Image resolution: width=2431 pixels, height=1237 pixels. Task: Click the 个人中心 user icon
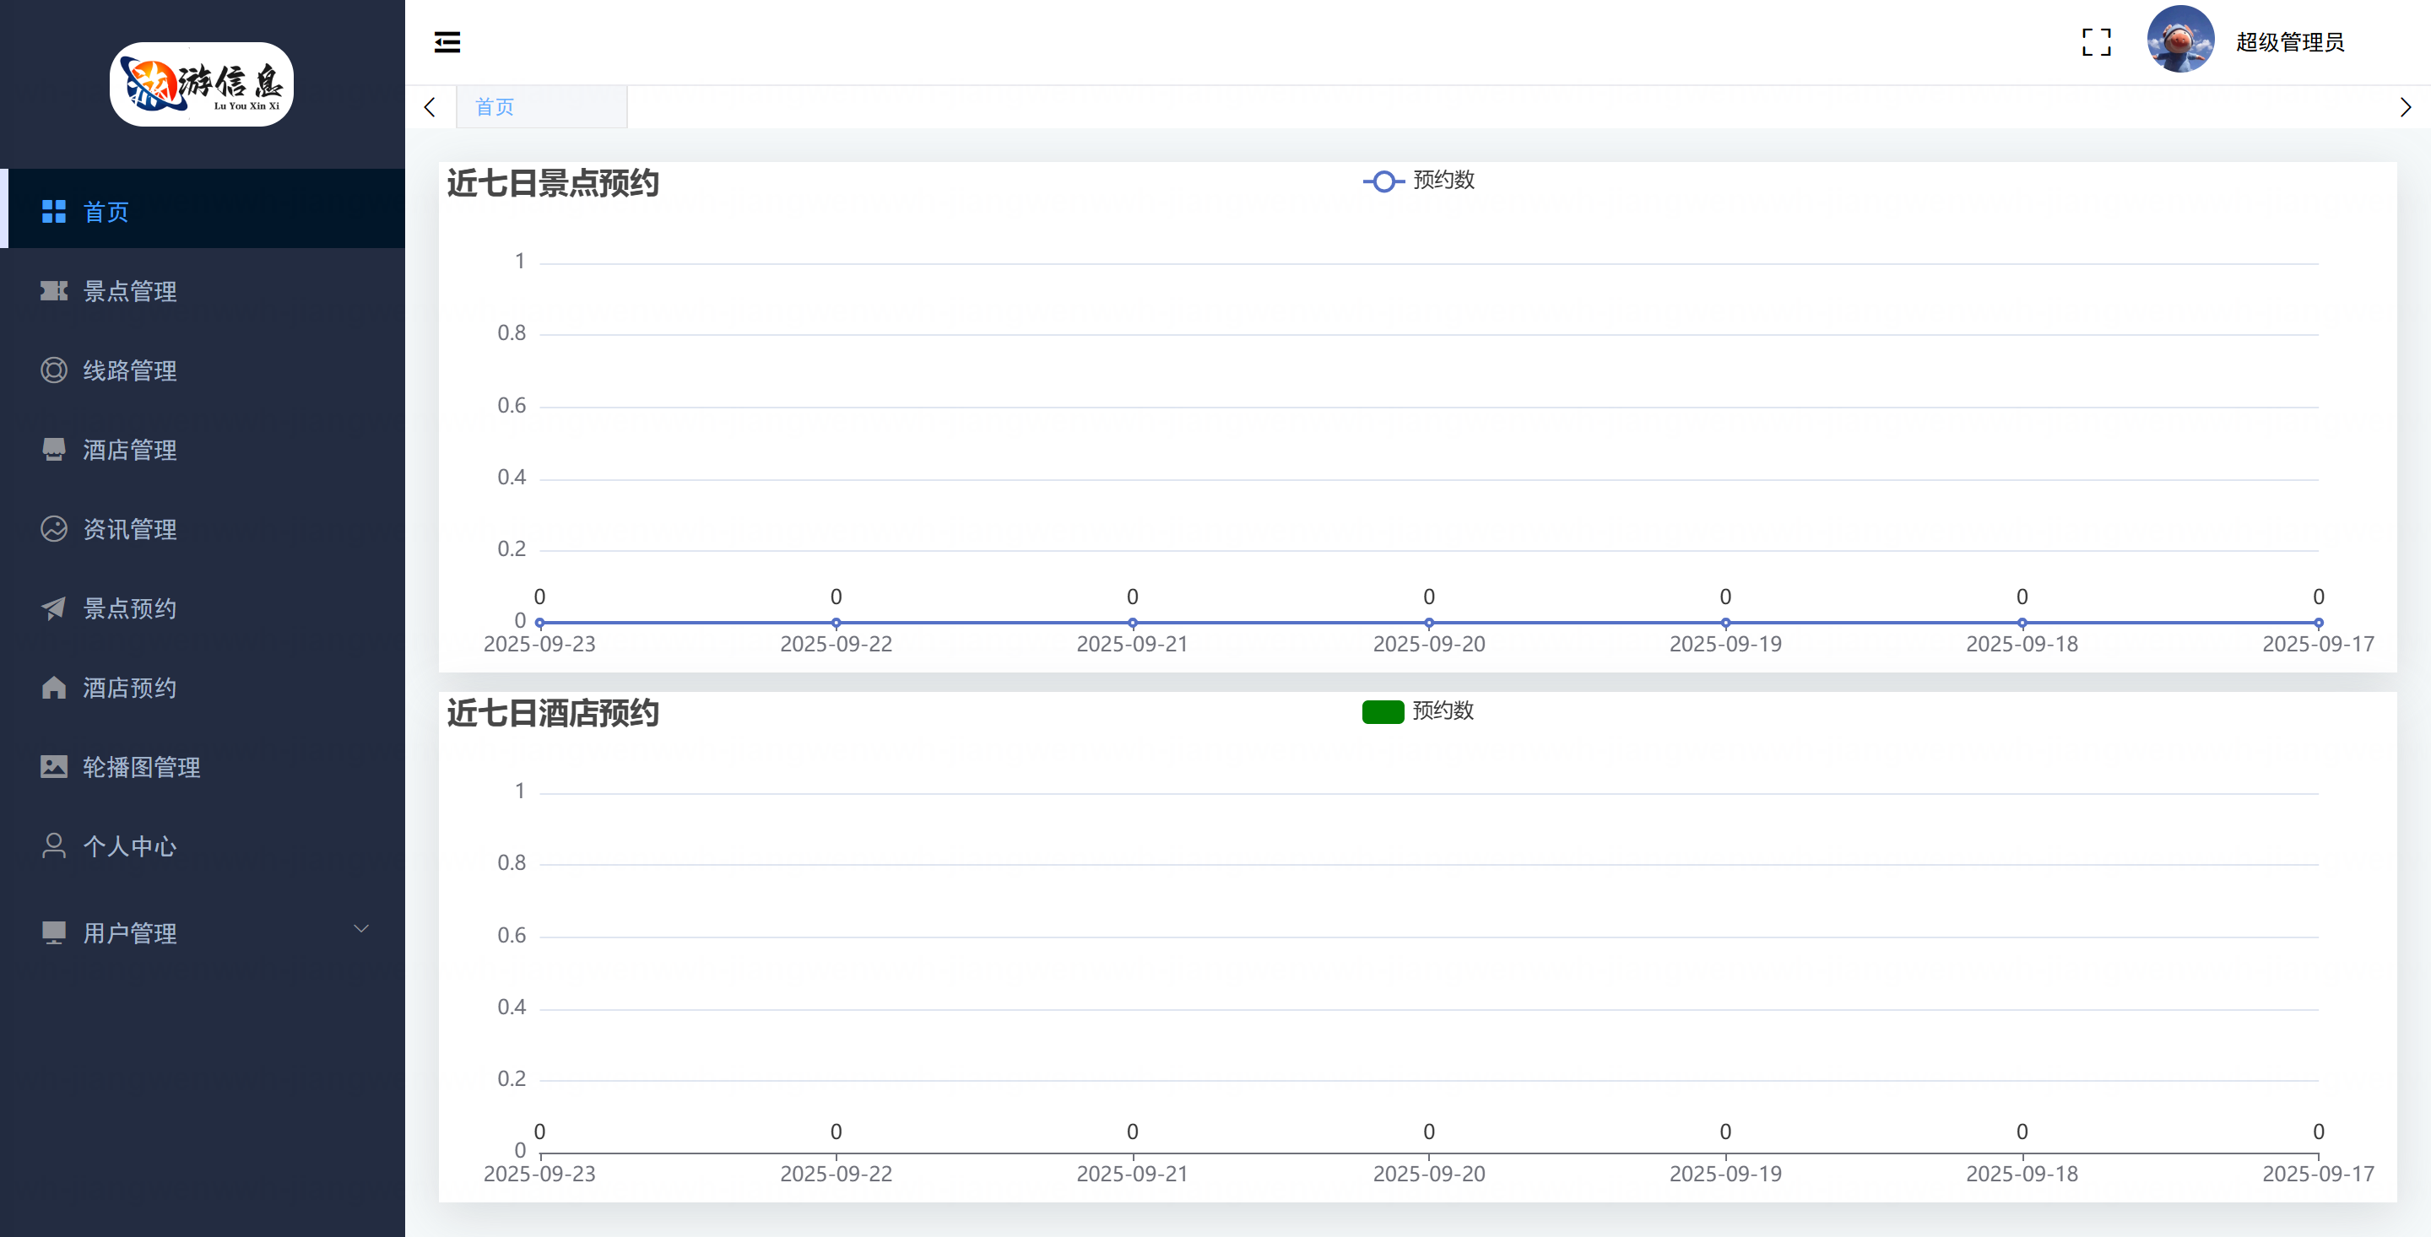(x=54, y=845)
